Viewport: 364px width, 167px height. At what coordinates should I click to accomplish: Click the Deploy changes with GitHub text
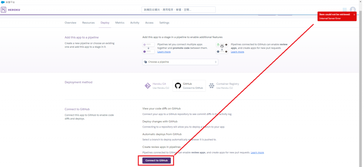click(x=160, y=121)
